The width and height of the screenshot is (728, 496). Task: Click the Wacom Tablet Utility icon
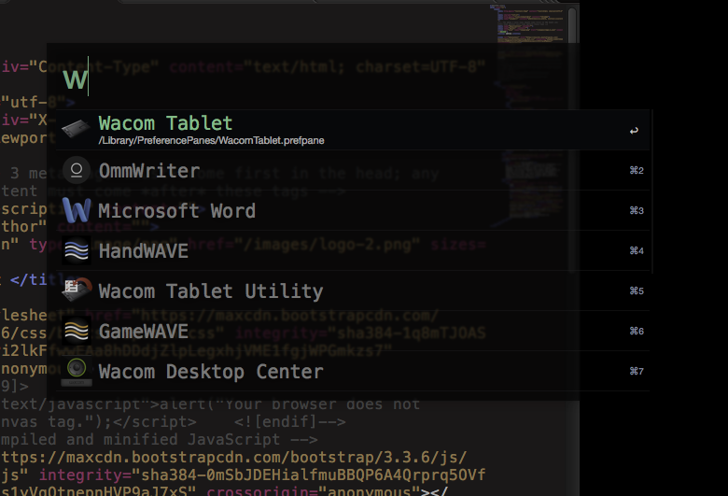click(76, 291)
